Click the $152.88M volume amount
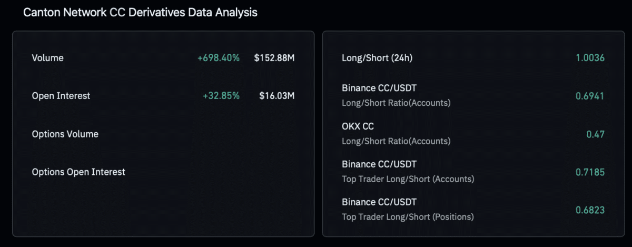 coord(274,58)
